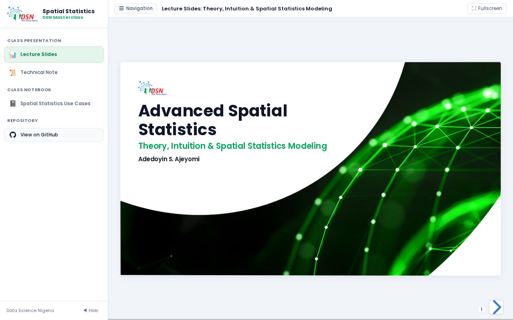
Task: Open the Technical Note item
Action: tap(54, 73)
